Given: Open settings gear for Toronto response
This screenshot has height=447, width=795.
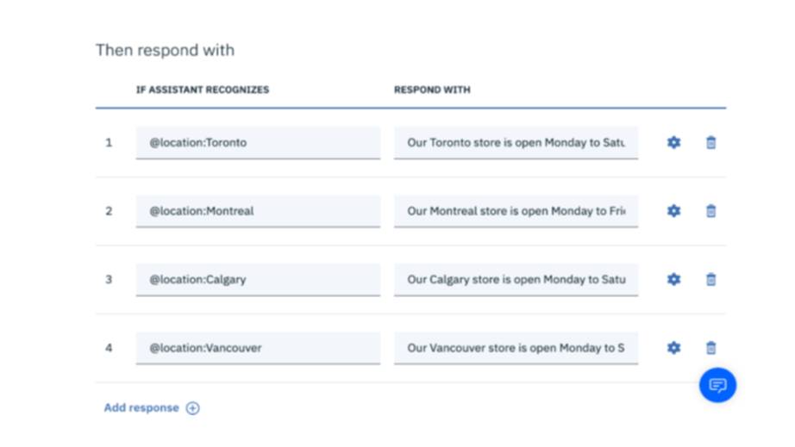Looking at the screenshot, I should tap(673, 142).
